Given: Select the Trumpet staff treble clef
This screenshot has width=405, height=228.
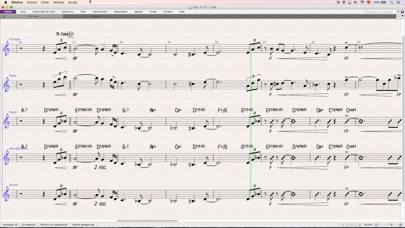Looking at the screenshot, I should [x=6, y=49].
